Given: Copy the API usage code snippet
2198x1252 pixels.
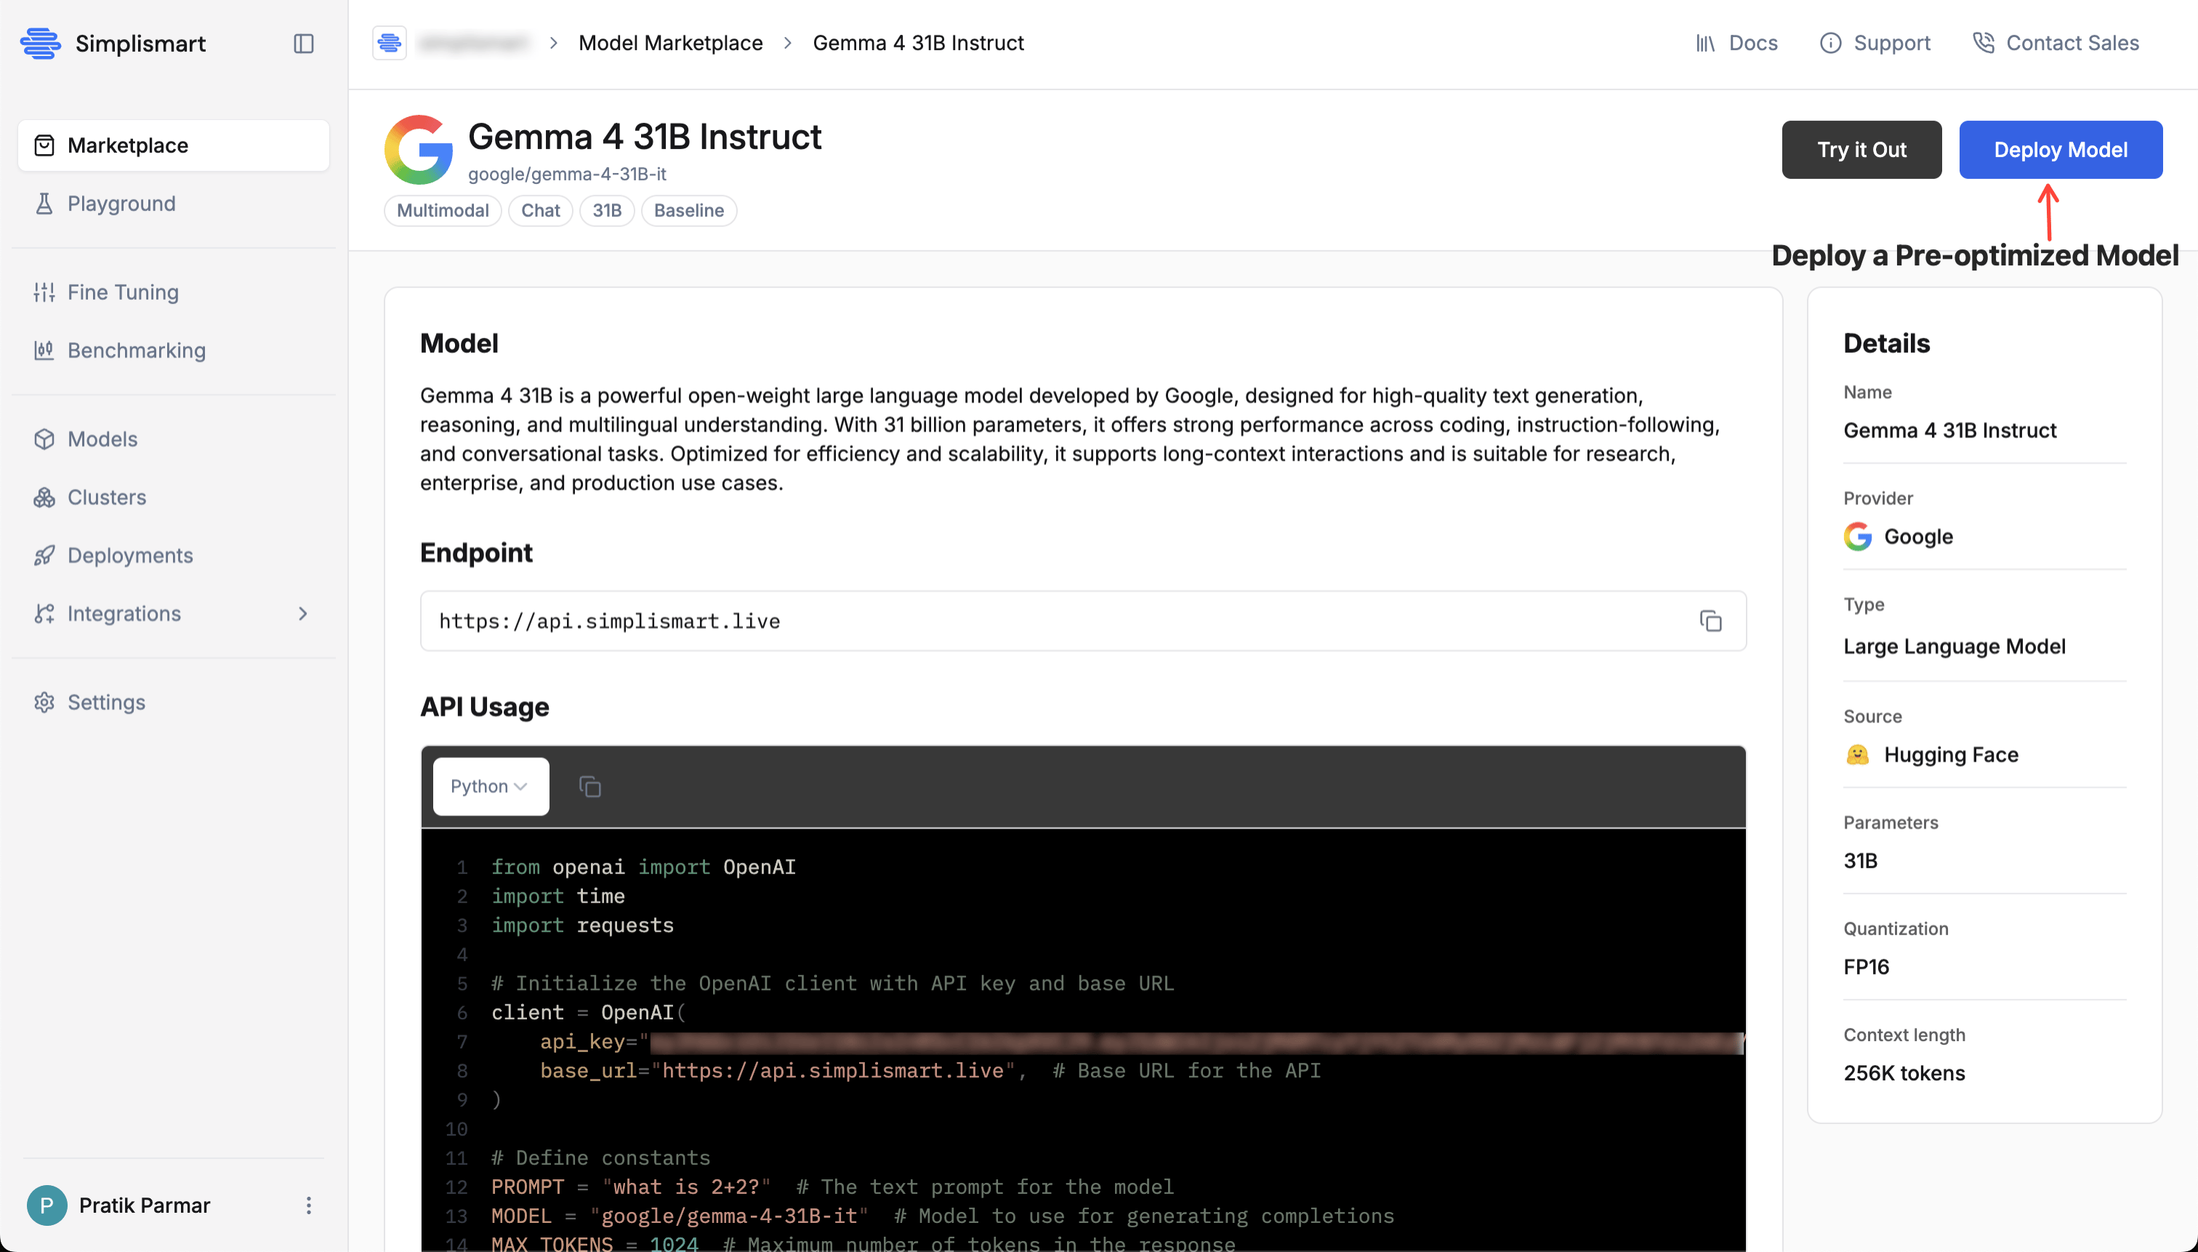Looking at the screenshot, I should click(x=589, y=786).
